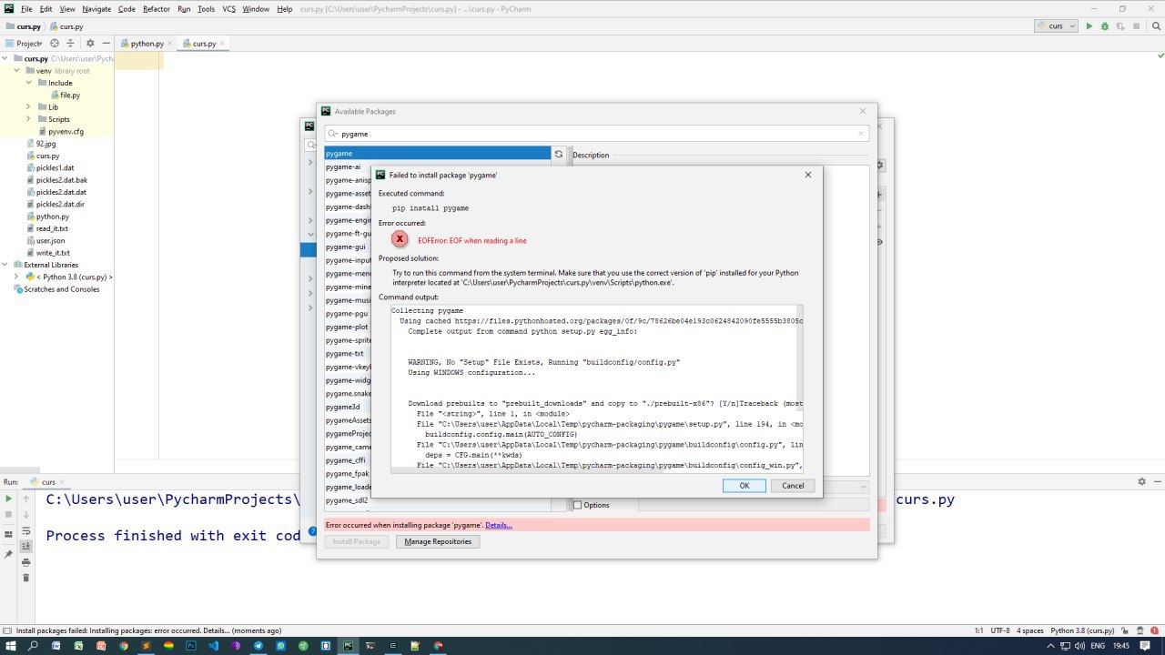Screen dimensions: 1165x655
Task: Click the Print icon in Run panel
Action: pyautogui.click(x=26, y=562)
